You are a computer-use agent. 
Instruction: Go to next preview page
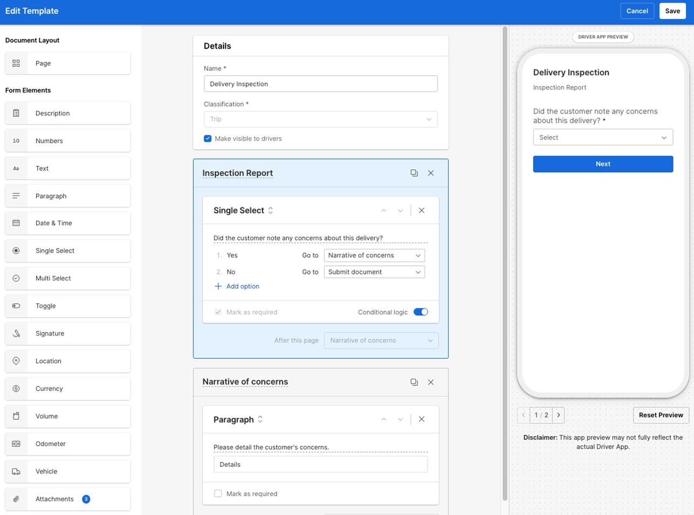pos(558,415)
